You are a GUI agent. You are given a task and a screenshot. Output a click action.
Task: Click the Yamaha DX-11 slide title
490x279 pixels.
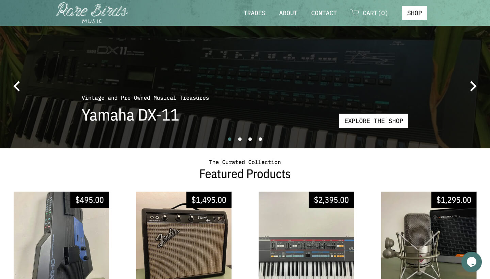(130, 115)
